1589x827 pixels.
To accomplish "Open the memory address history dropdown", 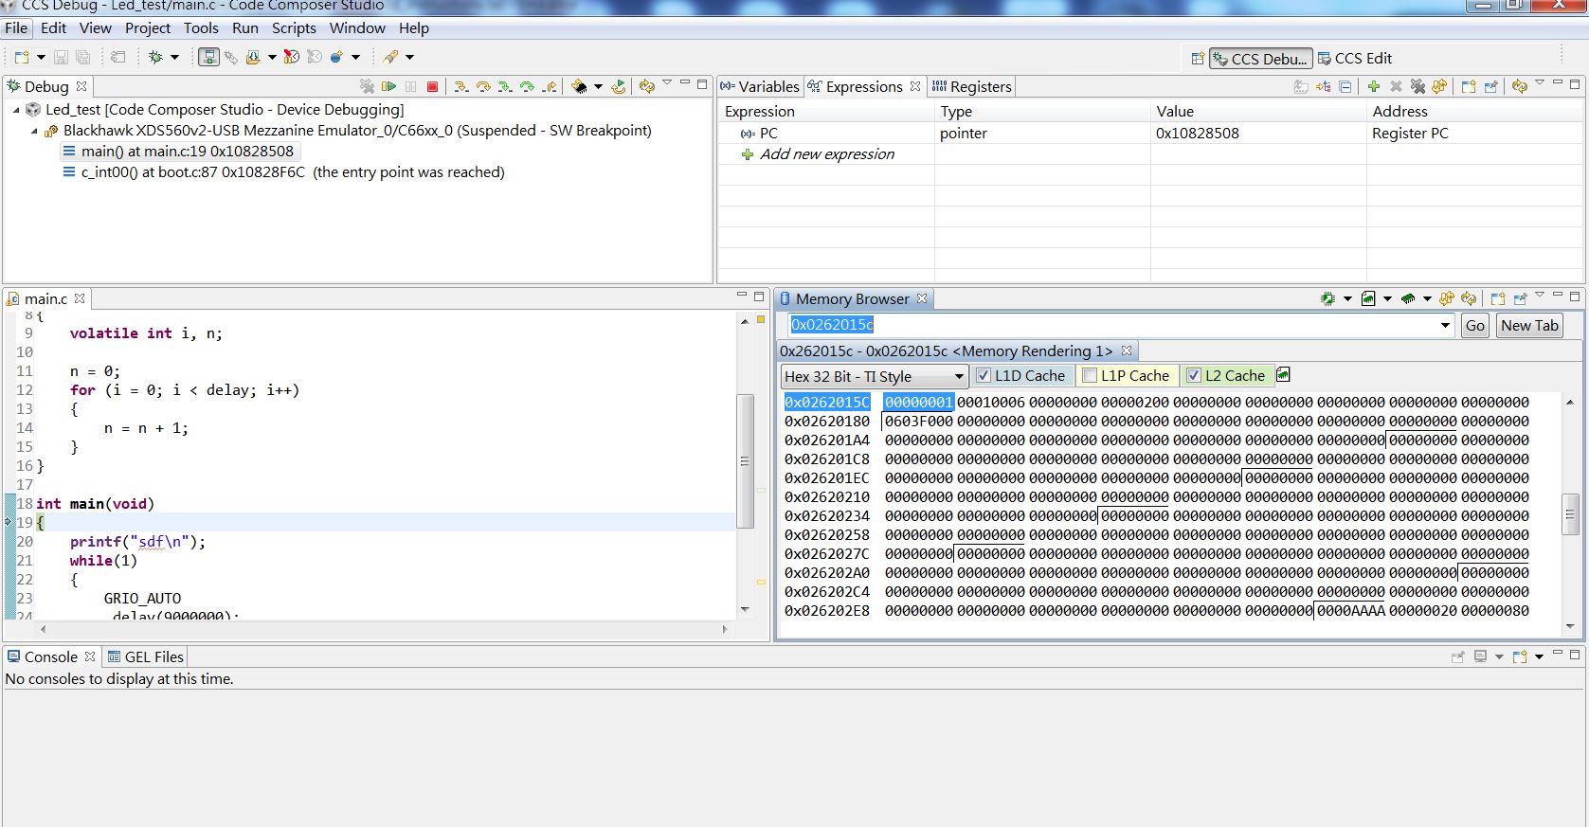I will coord(1445,326).
